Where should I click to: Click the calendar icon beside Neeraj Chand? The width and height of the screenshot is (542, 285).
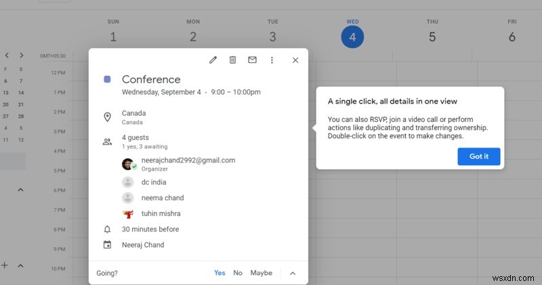click(x=107, y=244)
